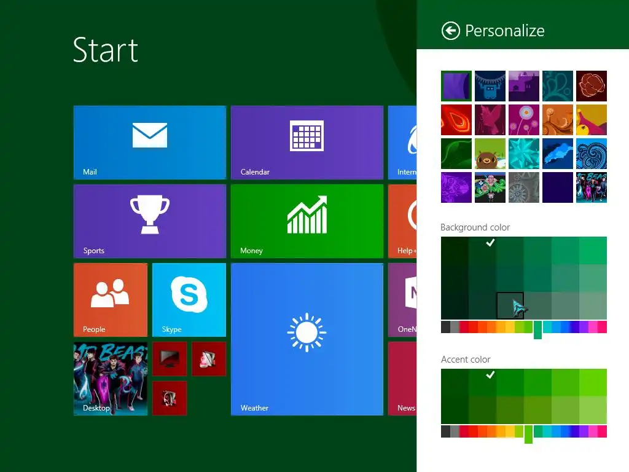629x472 pixels.
Task: Set accent hue slider to pink
Action: tap(593, 431)
